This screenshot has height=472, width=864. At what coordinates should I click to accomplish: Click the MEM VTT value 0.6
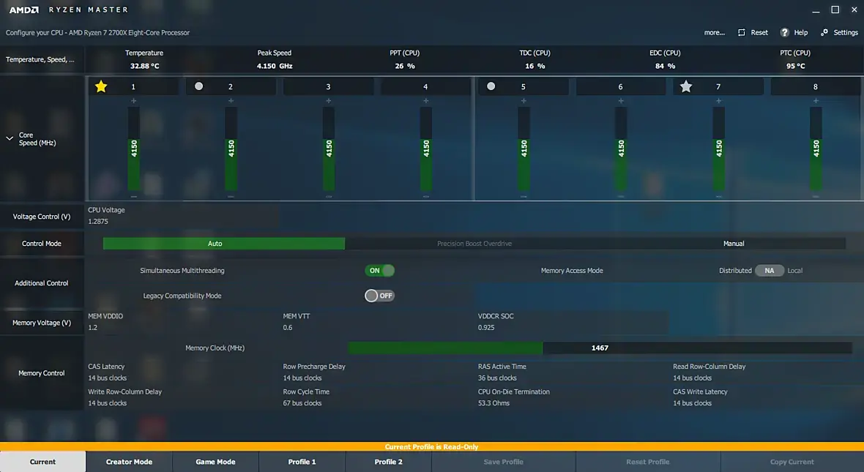[288, 328]
